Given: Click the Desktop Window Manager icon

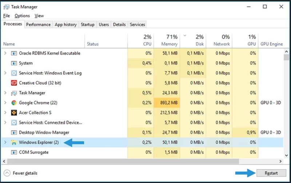Looking at the screenshot, I should (14, 133).
